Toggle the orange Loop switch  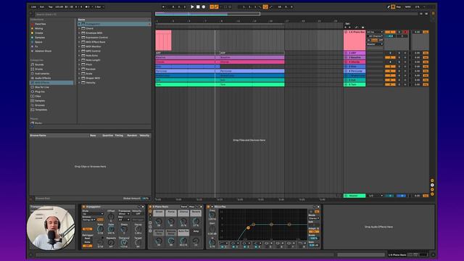point(265,7)
